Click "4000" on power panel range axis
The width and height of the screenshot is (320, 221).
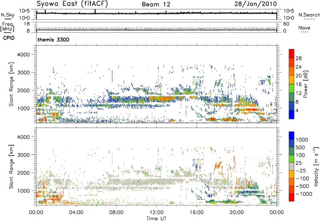(24, 55)
